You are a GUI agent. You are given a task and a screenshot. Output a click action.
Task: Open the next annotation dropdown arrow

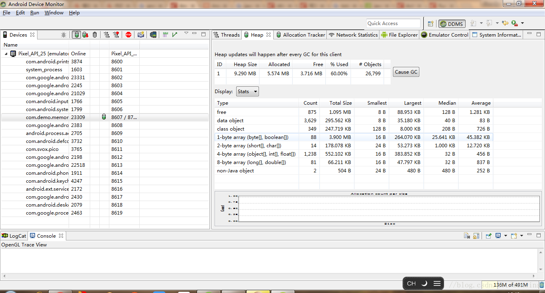point(481,23)
